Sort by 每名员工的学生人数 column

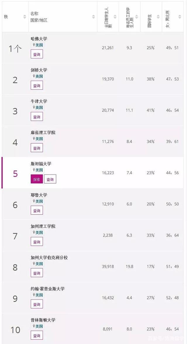136,17
